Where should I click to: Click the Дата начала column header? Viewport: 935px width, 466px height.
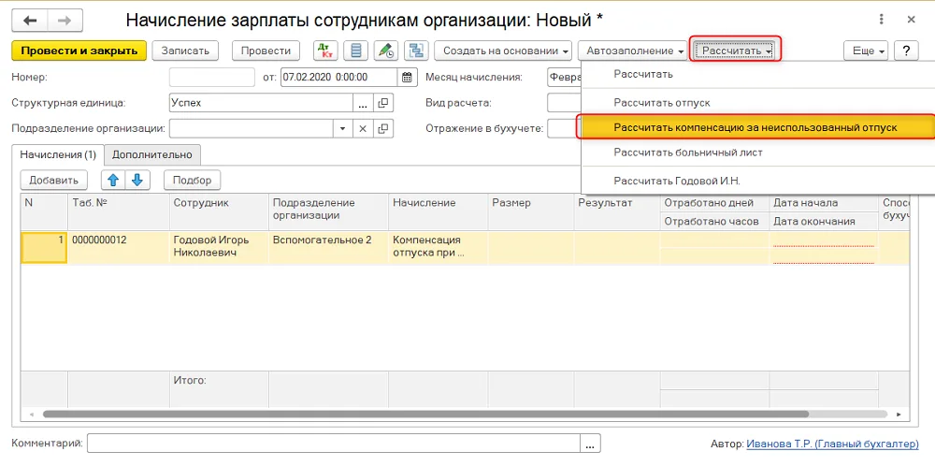point(823,203)
